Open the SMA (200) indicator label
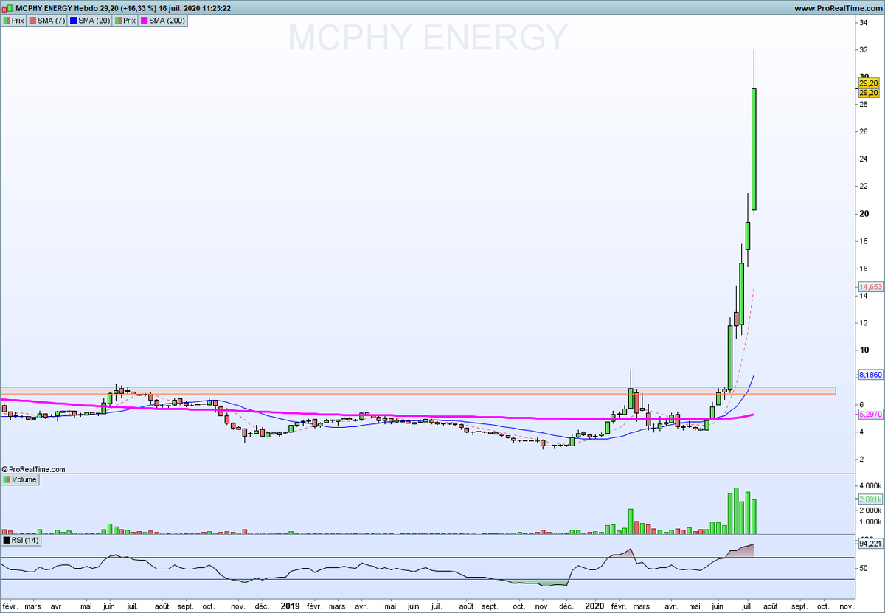Image resolution: width=885 pixels, height=613 pixels. pyautogui.click(x=162, y=21)
